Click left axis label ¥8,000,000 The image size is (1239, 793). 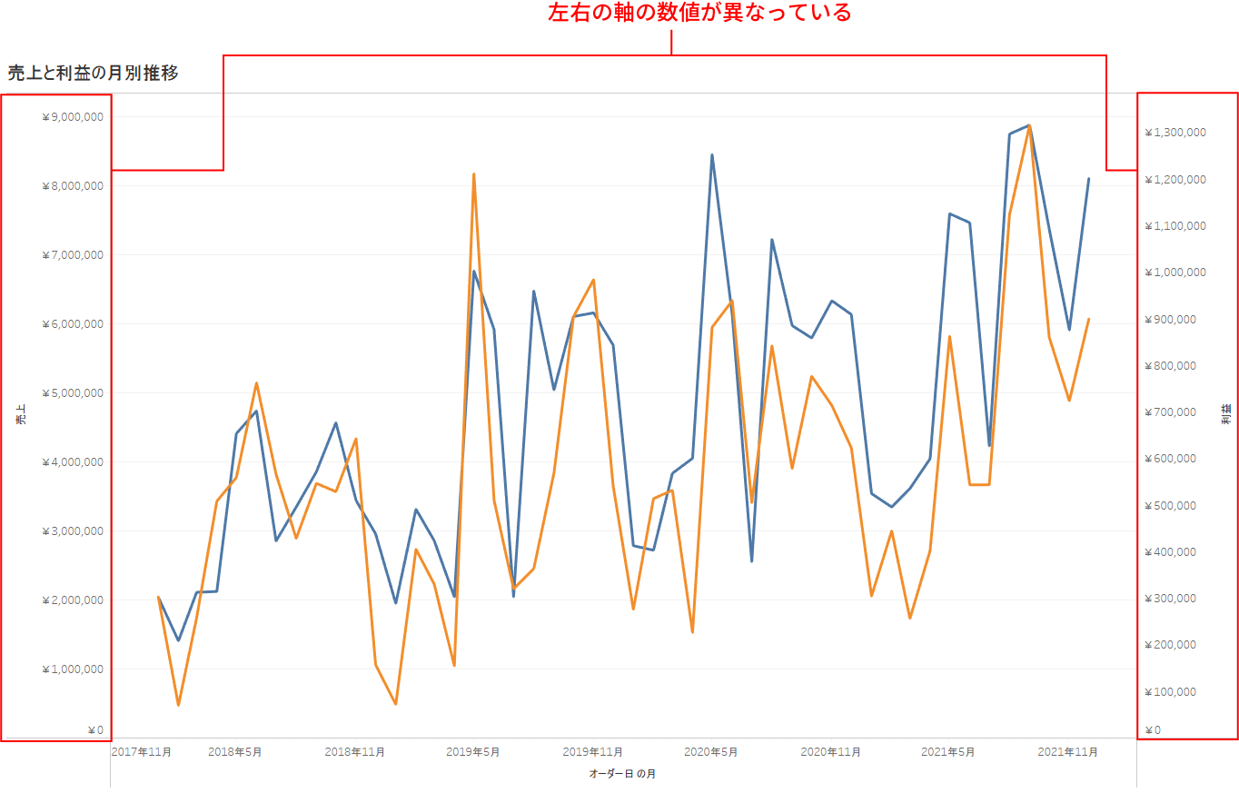(x=73, y=186)
